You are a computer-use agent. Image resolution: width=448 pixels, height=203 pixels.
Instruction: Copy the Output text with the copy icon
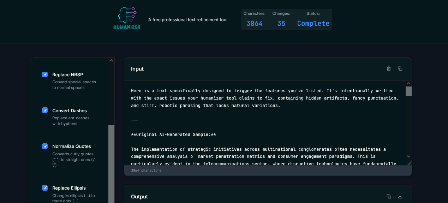click(x=389, y=197)
